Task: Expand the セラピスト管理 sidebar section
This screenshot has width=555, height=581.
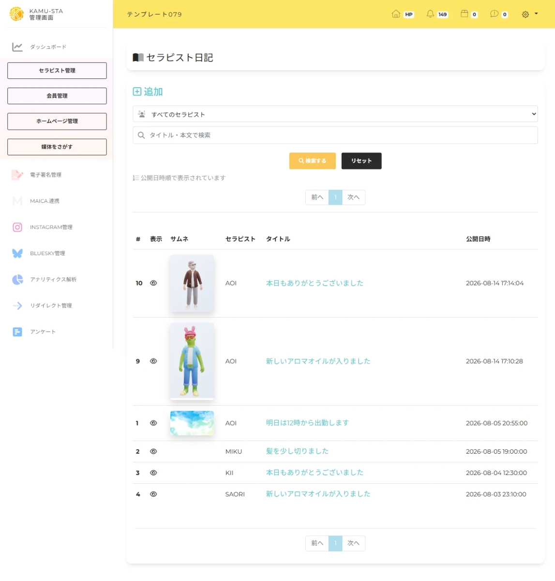Action: point(57,71)
